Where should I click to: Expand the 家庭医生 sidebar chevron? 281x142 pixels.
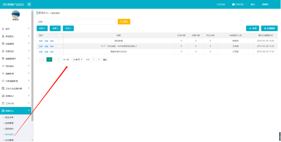pyautogui.click(x=29, y=36)
